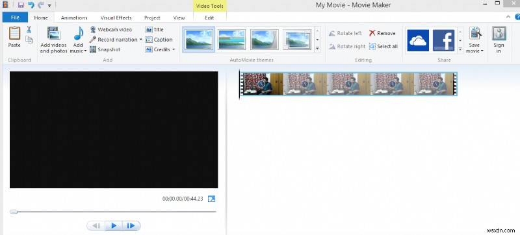Screen dimensions: 520x235
Task: Show next row of AutoMovie themes
Action: (317, 40)
